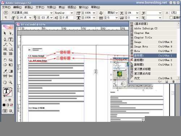The height and width of the screenshot is (136, 181).
Task: Select the Pencil tool
Action: point(5,44)
